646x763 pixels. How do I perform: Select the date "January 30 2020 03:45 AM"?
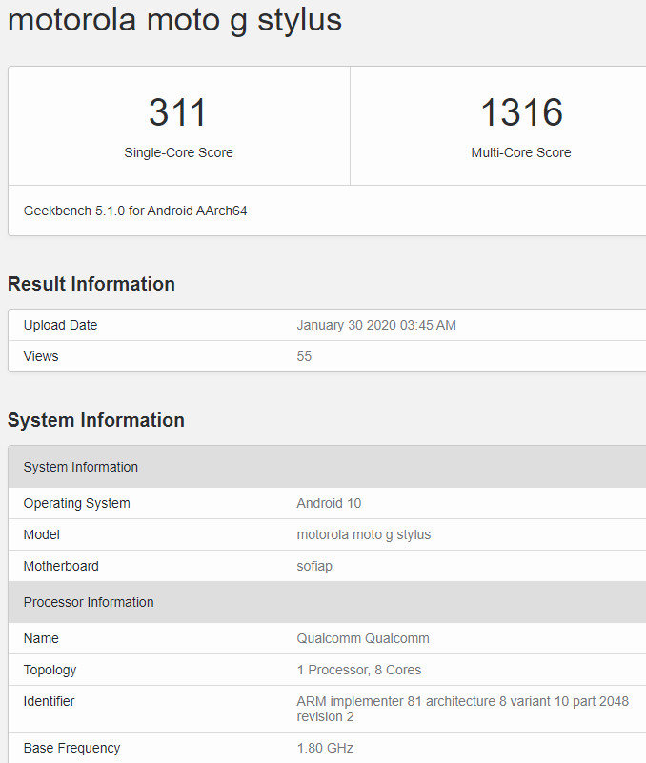coord(376,325)
